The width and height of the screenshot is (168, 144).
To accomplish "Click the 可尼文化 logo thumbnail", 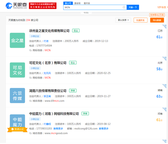I will coord(17,70).
